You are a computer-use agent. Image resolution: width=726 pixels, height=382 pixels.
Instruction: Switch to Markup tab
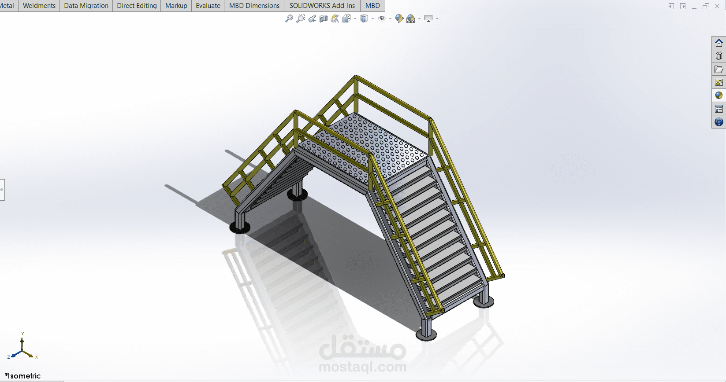[x=176, y=6]
